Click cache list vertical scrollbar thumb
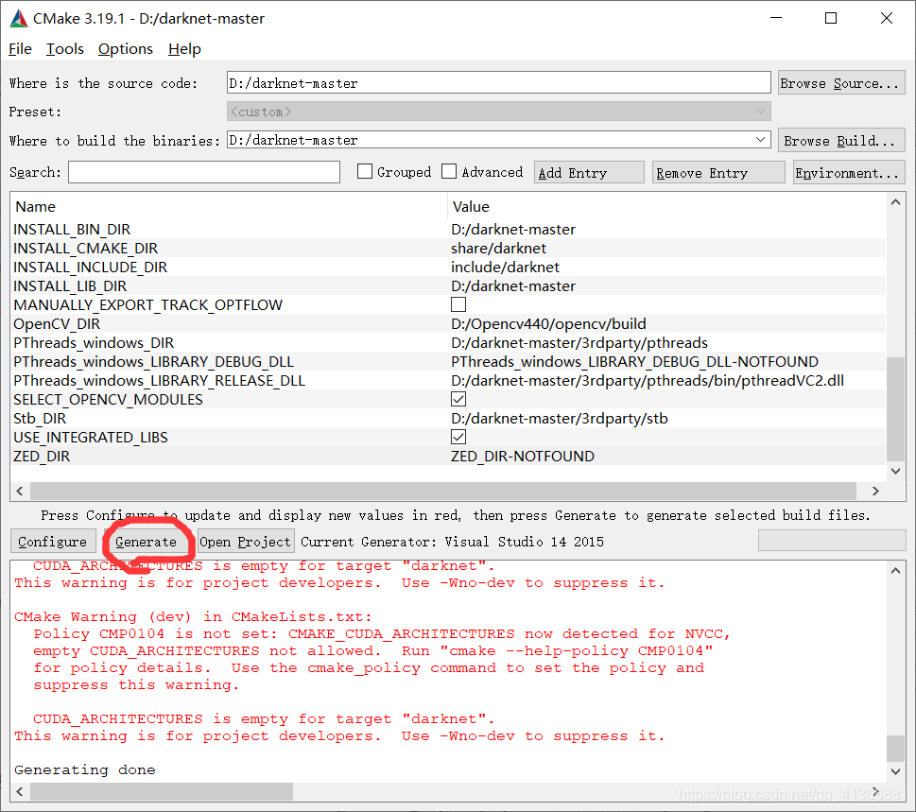The height and width of the screenshot is (812, 916). (x=895, y=409)
